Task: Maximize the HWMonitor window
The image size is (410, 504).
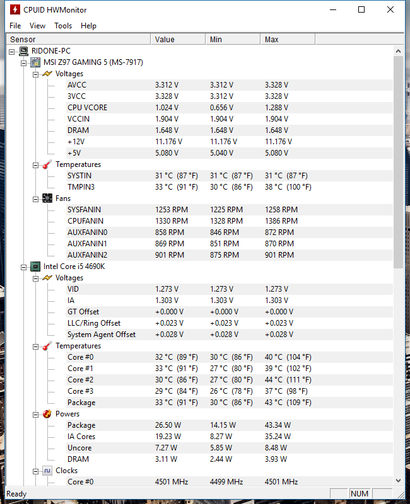Action: pyautogui.click(x=361, y=9)
